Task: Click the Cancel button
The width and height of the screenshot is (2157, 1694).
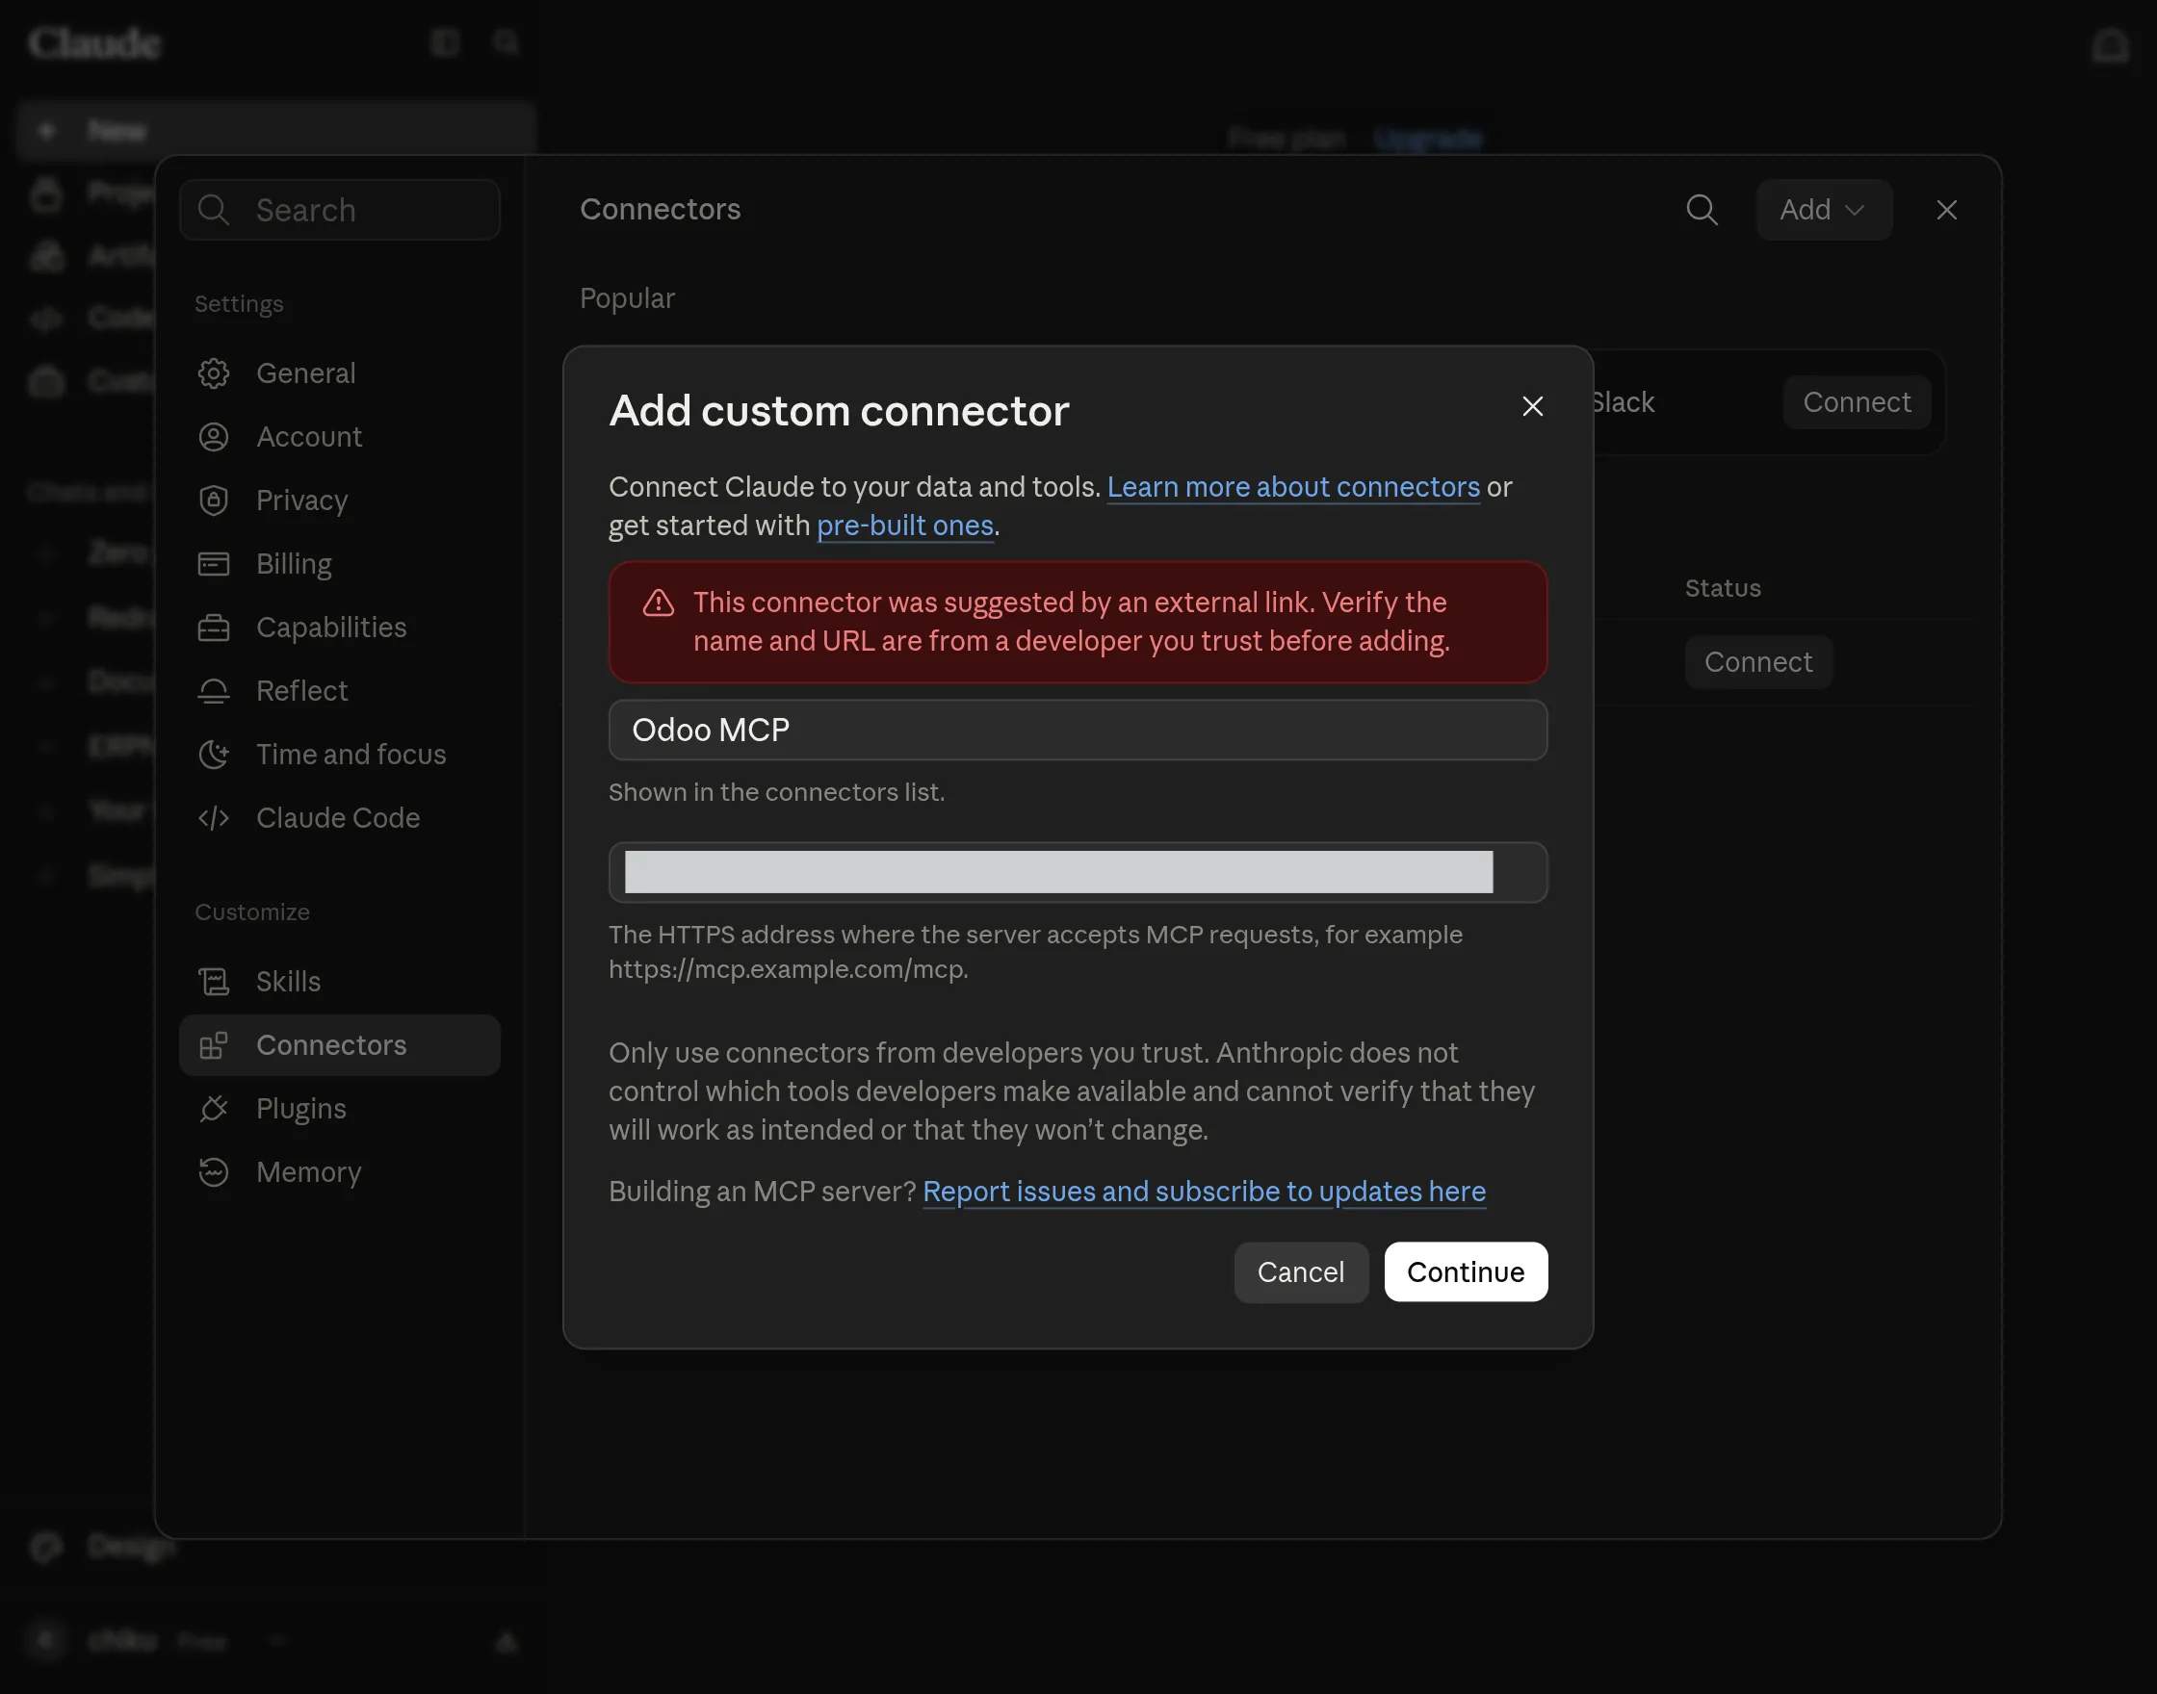Action: pyautogui.click(x=1301, y=1271)
